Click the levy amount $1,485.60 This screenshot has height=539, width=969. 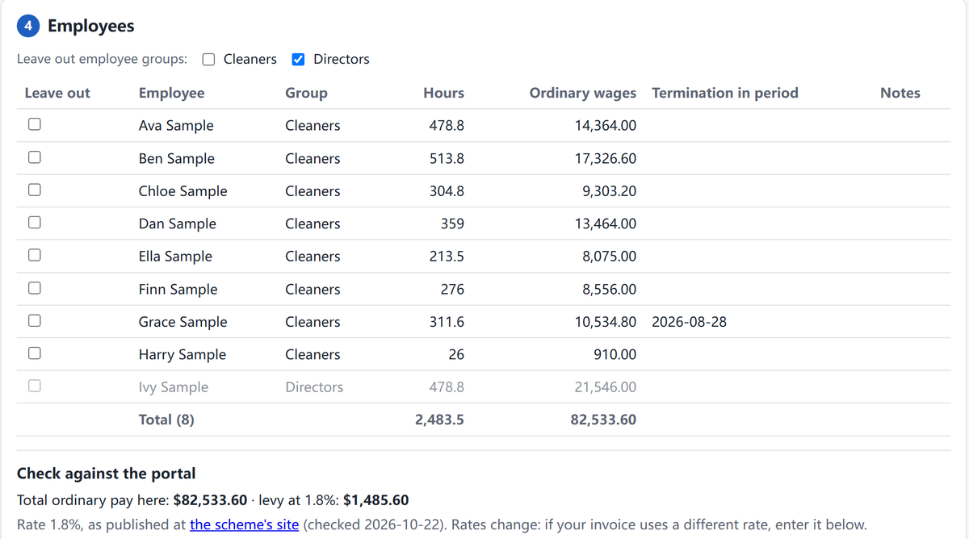pos(375,500)
